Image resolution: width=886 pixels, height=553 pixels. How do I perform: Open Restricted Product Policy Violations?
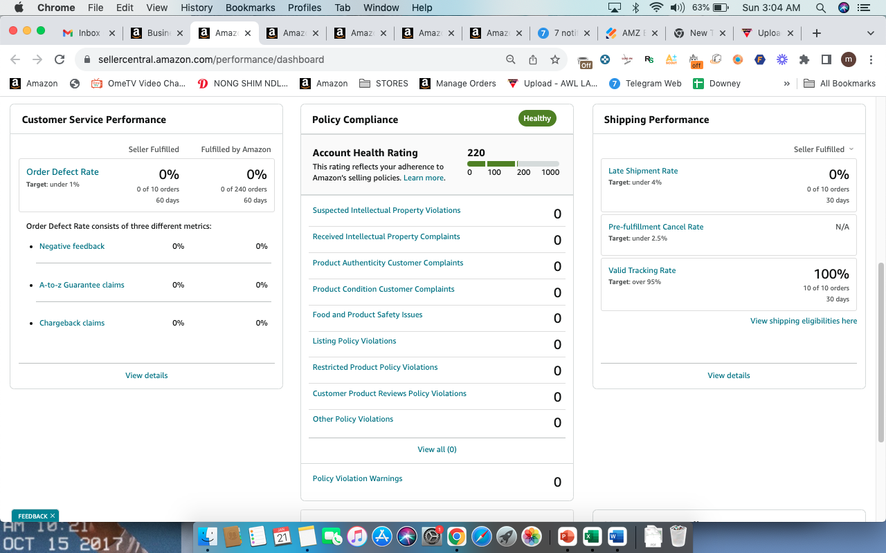[x=375, y=367]
